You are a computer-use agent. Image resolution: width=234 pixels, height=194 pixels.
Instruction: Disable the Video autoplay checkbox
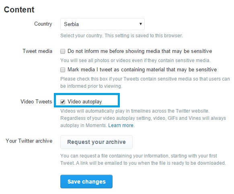(x=63, y=102)
